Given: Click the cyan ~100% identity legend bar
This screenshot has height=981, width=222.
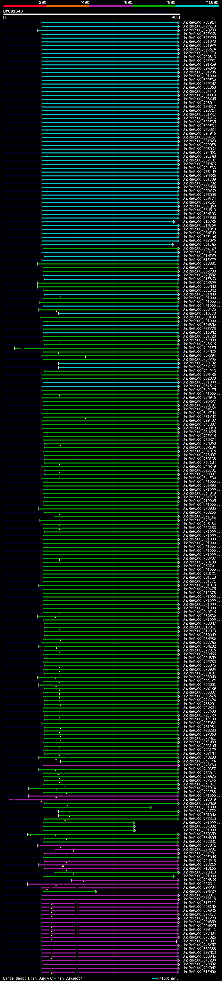Looking at the screenshot, I should click(x=197, y=6).
